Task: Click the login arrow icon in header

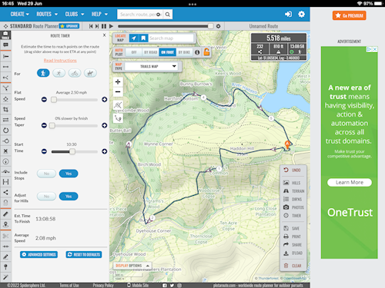Action: coord(288,15)
